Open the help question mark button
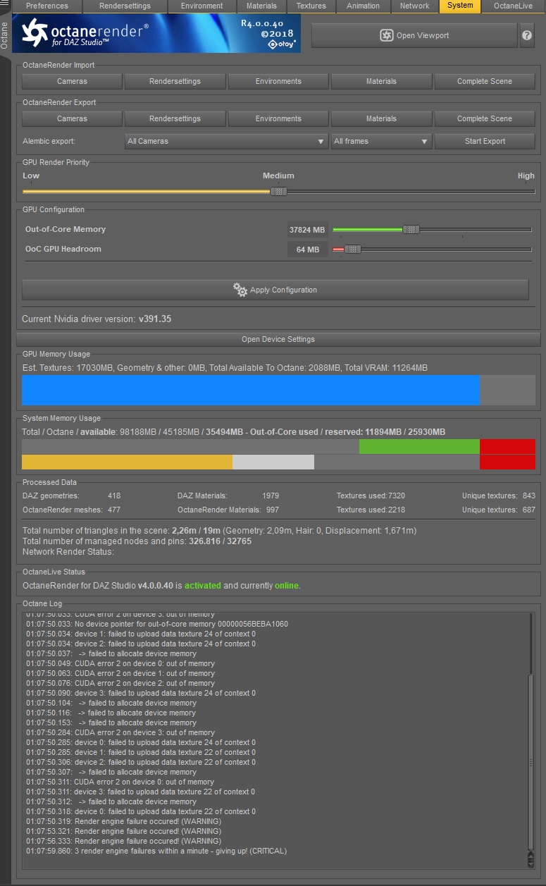Screen dimensions: 546x886 tap(527, 35)
